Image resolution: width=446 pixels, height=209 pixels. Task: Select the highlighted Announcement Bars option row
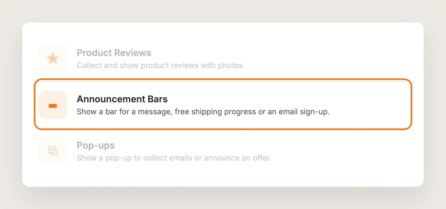[223, 104]
